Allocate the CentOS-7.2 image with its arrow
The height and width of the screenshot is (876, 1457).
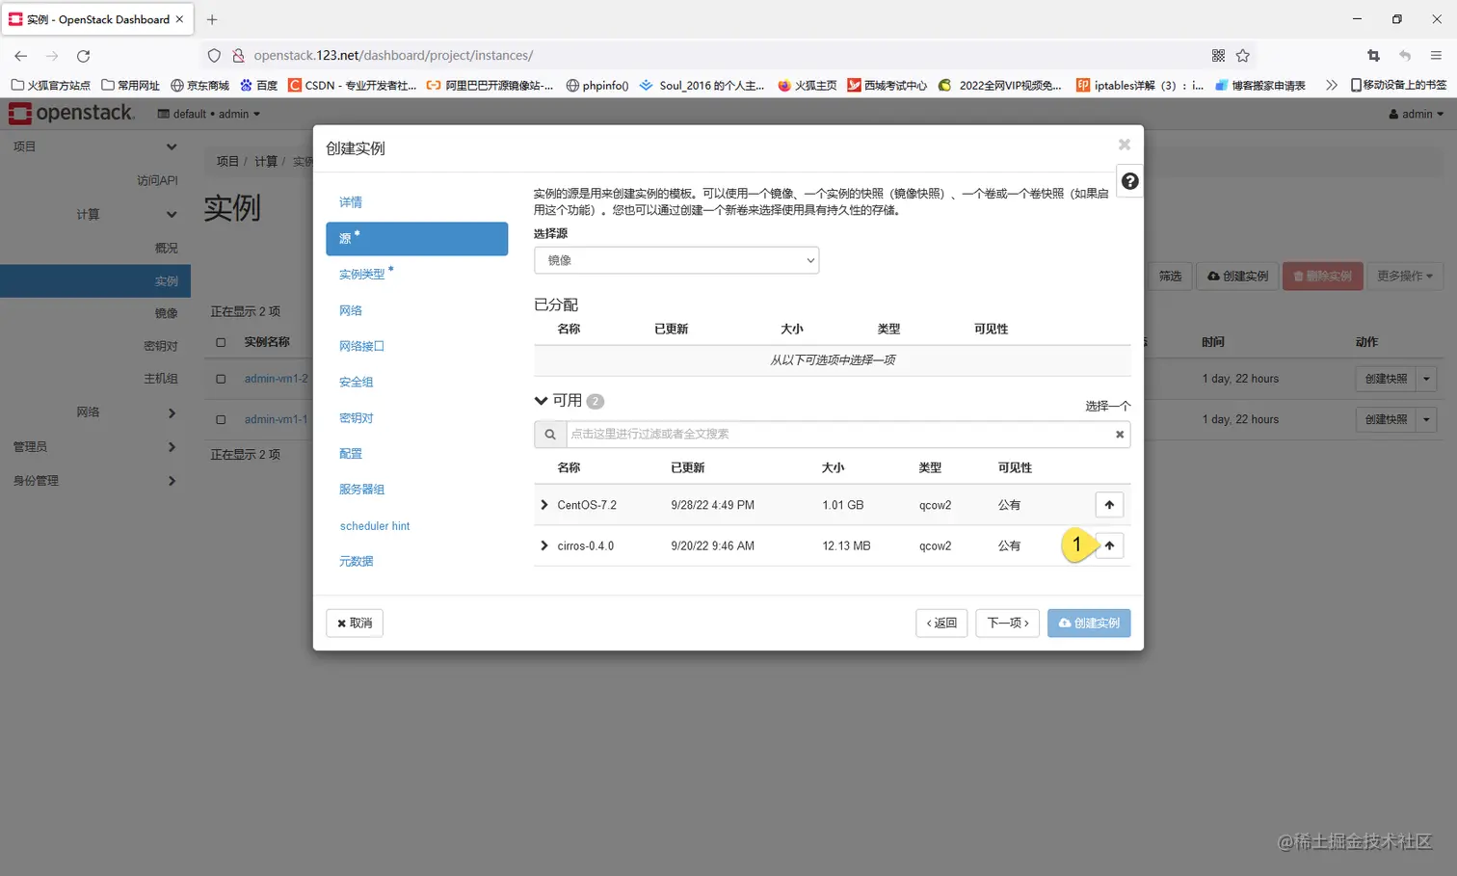[1108, 504]
